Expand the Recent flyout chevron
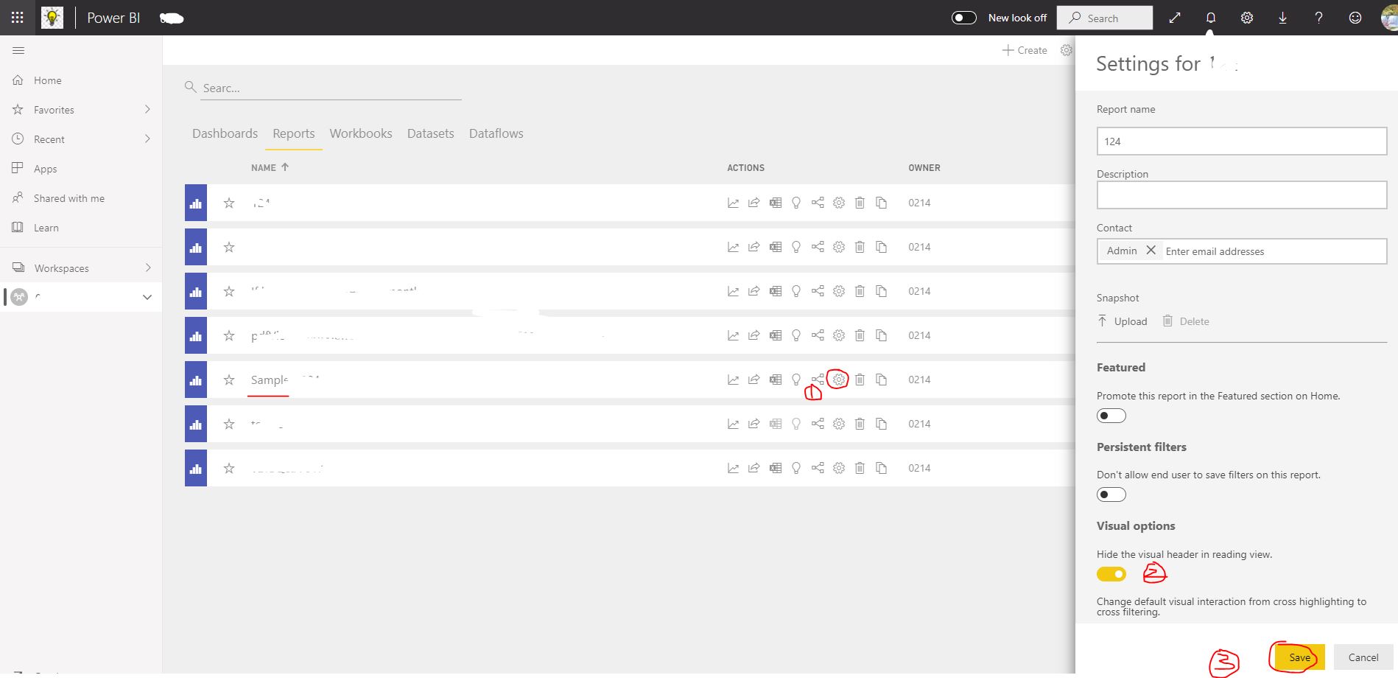Viewport: 1398px width, 678px height. [x=147, y=139]
